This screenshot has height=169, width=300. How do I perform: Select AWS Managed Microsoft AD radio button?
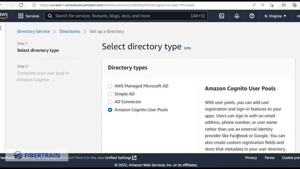tap(110, 86)
